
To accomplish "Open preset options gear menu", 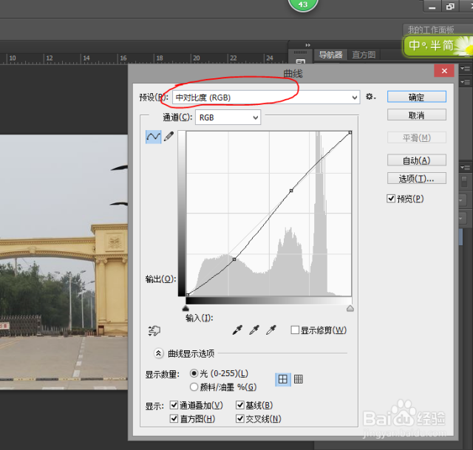I will [370, 97].
